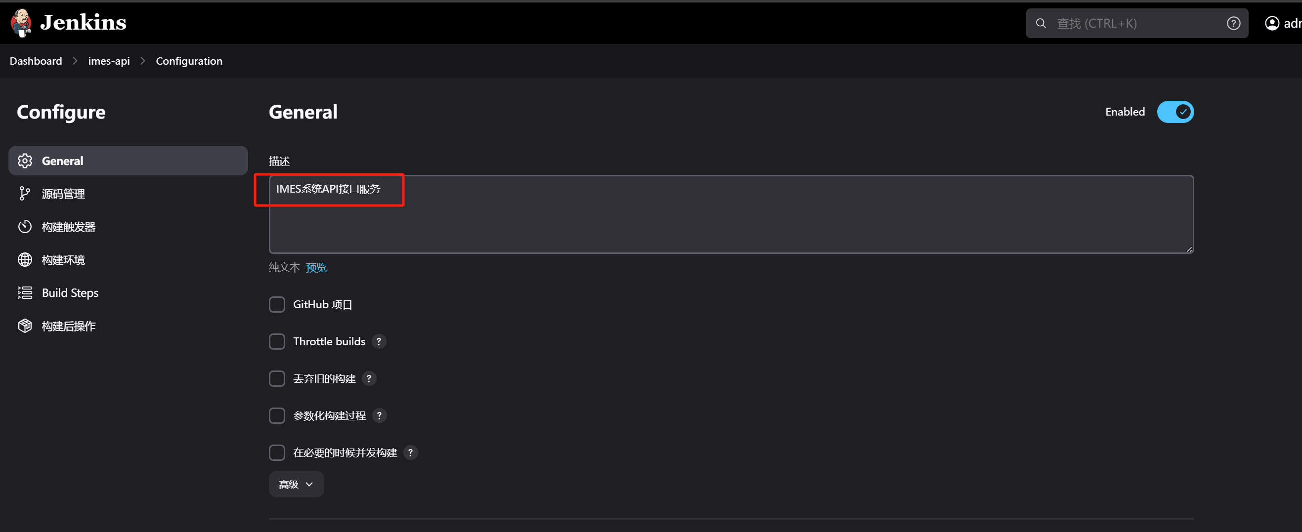Open the 预览 preview link
Screen dimensions: 1302x532
pyautogui.click(x=316, y=267)
